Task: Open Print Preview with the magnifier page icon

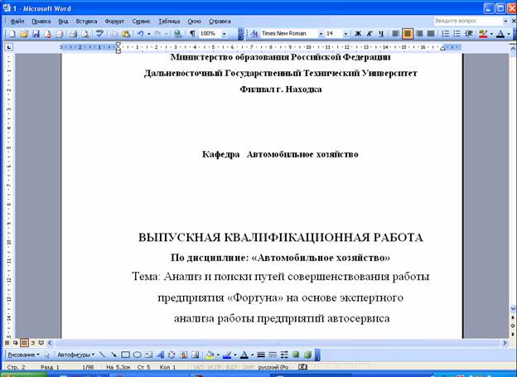Action: [85, 34]
